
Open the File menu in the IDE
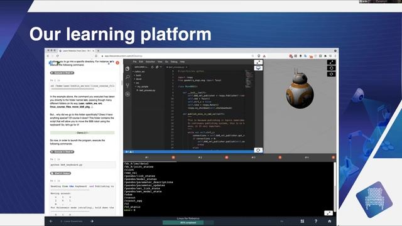click(x=134, y=62)
